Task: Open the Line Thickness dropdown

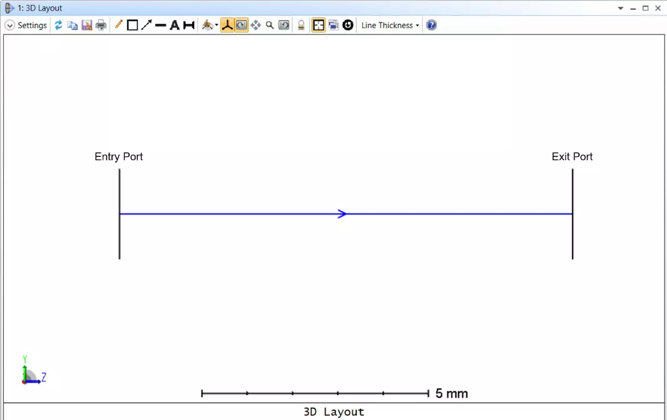Action: click(x=390, y=25)
